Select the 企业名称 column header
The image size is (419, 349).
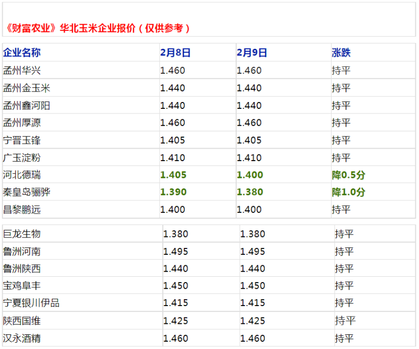pyautogui.click(x=21, y=53)
